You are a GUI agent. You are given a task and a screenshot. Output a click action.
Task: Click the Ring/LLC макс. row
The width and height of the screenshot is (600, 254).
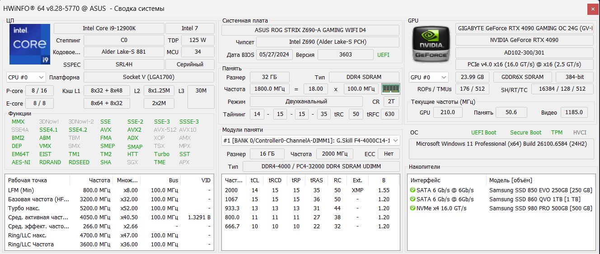[109, 236]
